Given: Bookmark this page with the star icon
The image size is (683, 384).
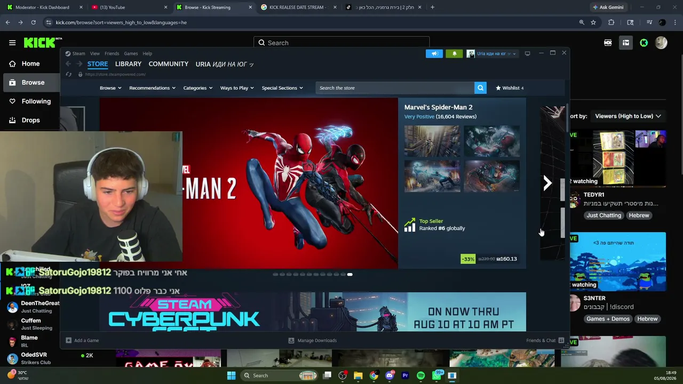Looking at the screenshot, I should click(593, 22).
